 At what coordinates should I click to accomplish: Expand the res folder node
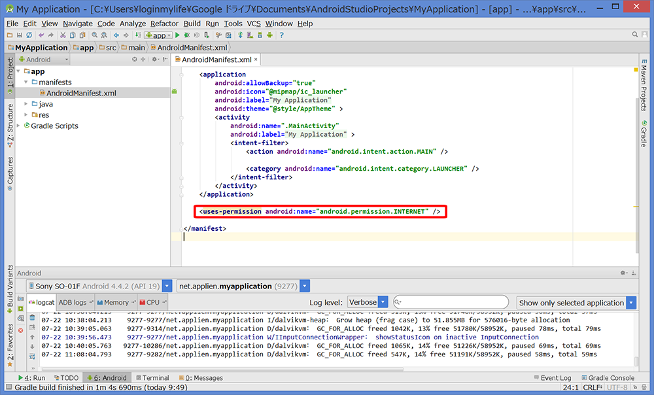pyautogui.click(x=26, y=114)
